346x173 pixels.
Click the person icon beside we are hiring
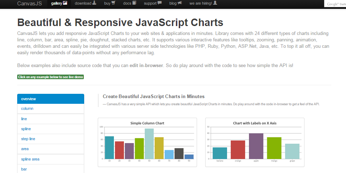coord(215,3)
